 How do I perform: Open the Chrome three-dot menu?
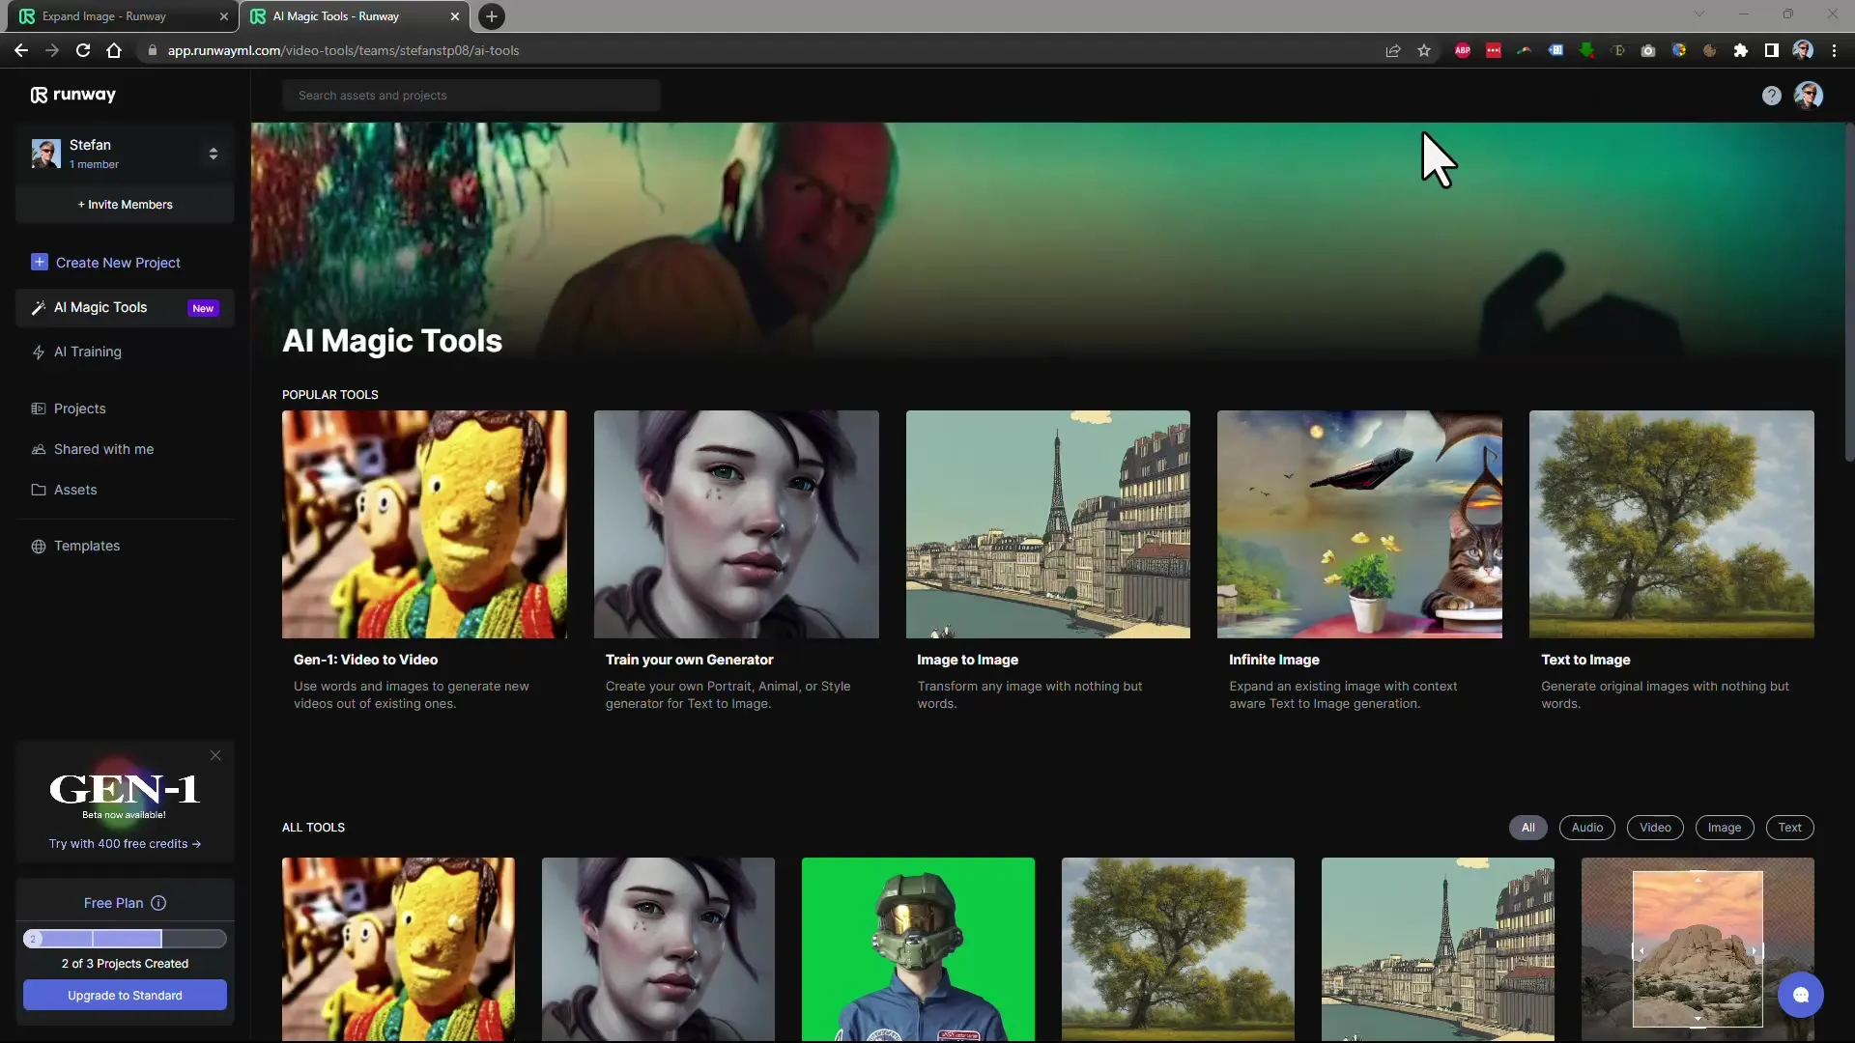(1834, 50)
